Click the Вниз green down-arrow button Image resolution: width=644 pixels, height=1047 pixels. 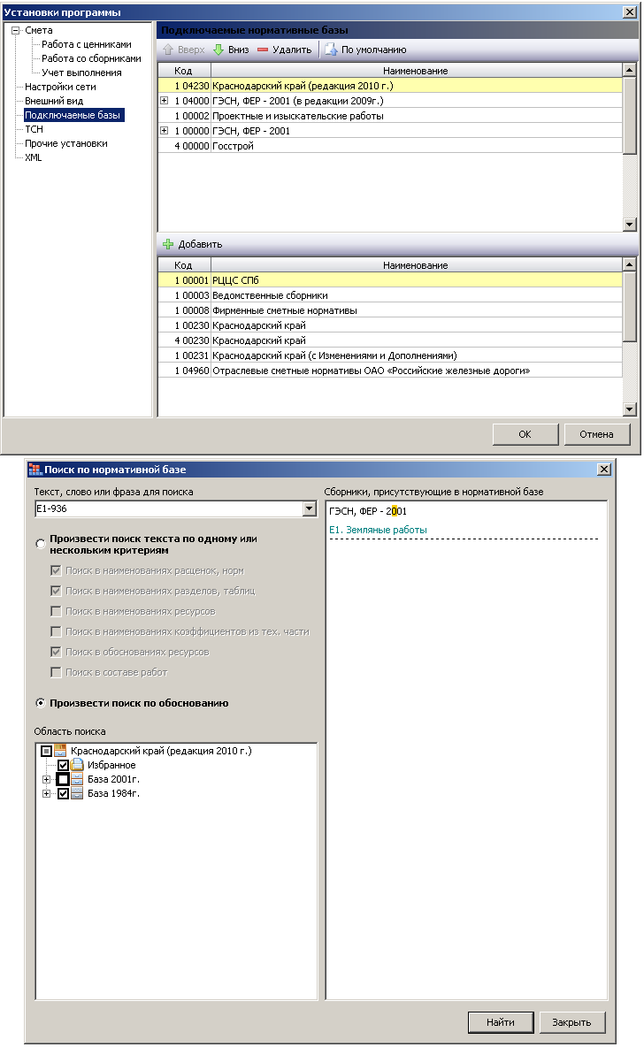point(231,50)
